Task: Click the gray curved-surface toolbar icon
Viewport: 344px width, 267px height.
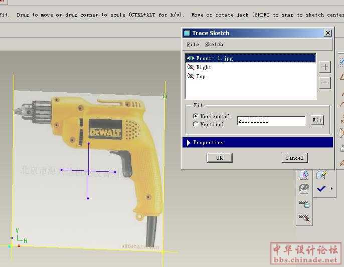Action: (304, 189)
